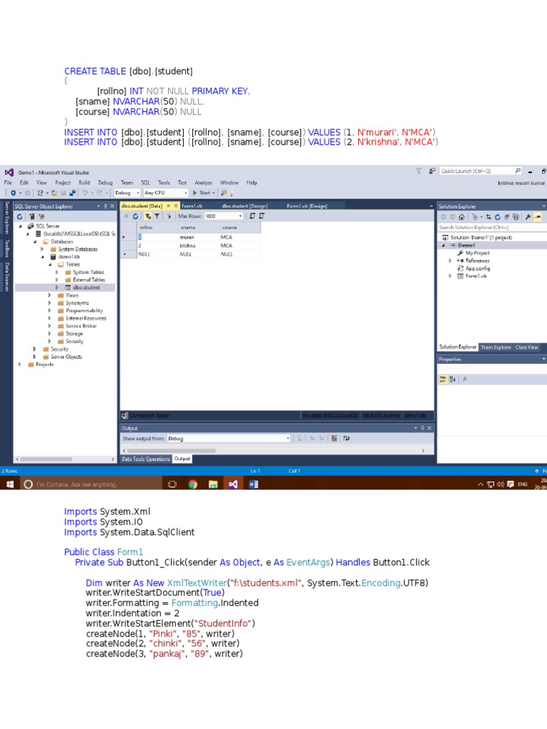Refresh the SQL Server Object Explorer
This screenshot has height=729, width=547.
(x=20, y=216)
